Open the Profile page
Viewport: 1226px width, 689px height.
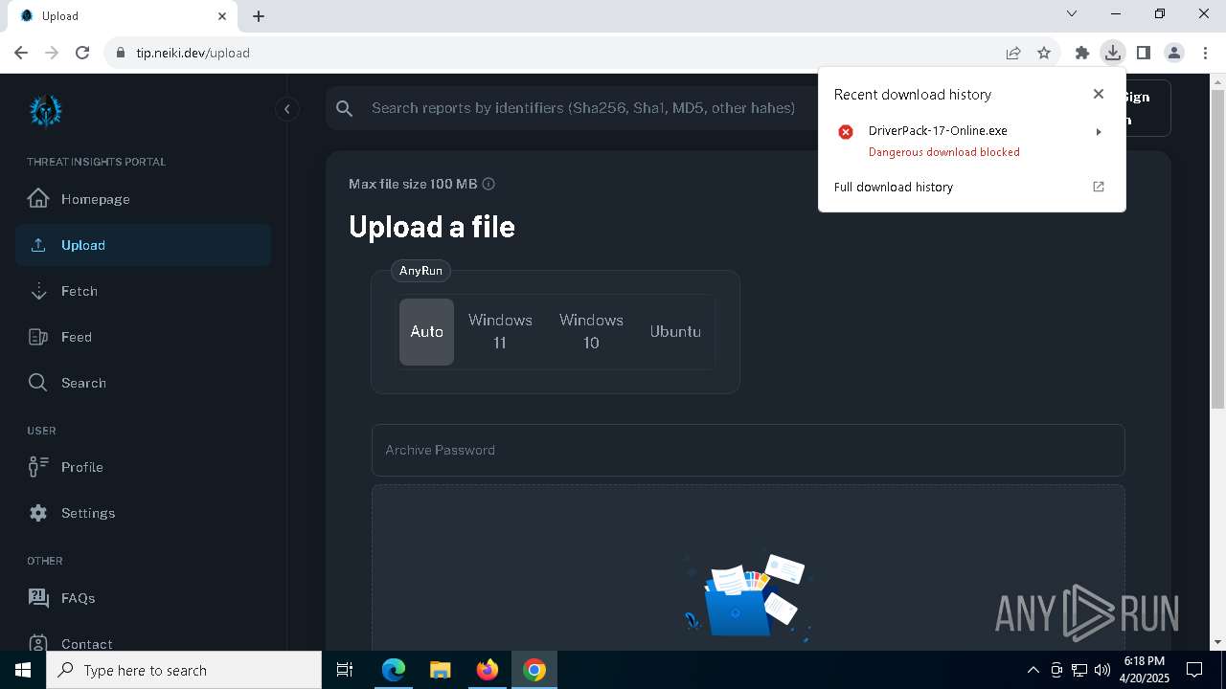pos(143,467)
